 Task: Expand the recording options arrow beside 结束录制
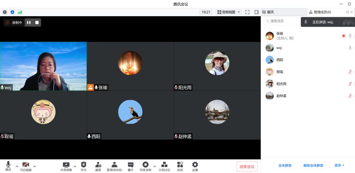pos(155,166)
